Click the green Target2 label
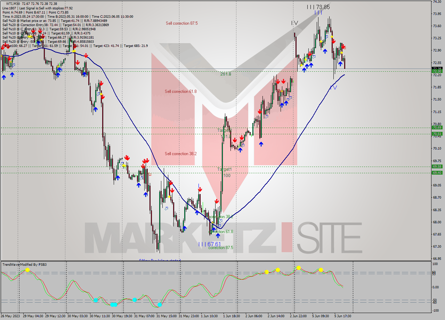Screen dimensions: 445x320 (224, 130)
